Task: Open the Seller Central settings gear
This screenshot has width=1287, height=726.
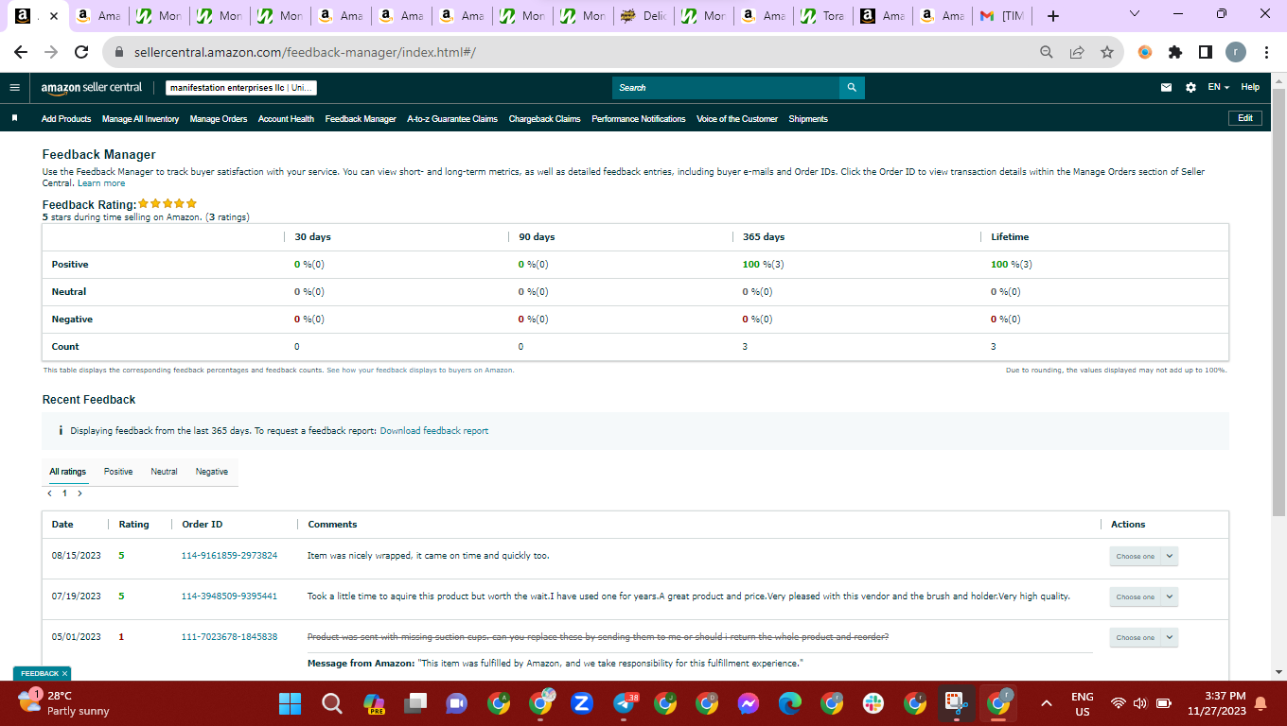Action: coord(1190,87)
